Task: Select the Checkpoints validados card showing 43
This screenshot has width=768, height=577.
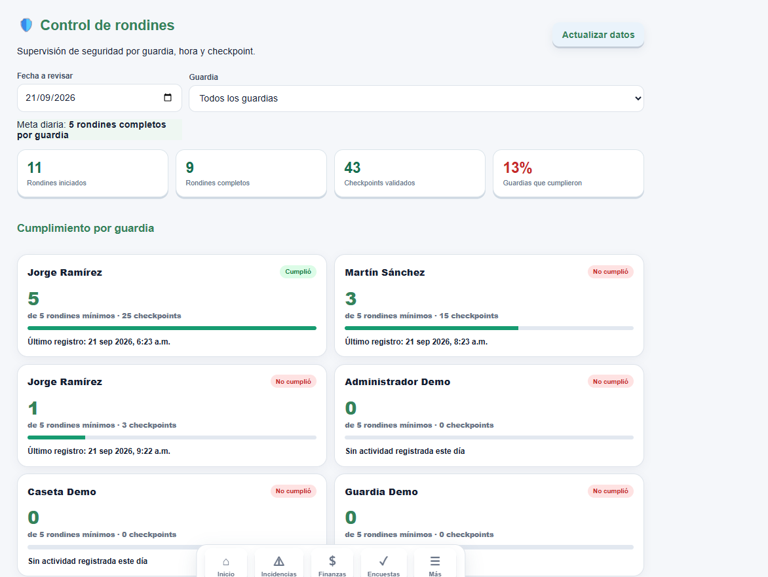Action: 410,174
